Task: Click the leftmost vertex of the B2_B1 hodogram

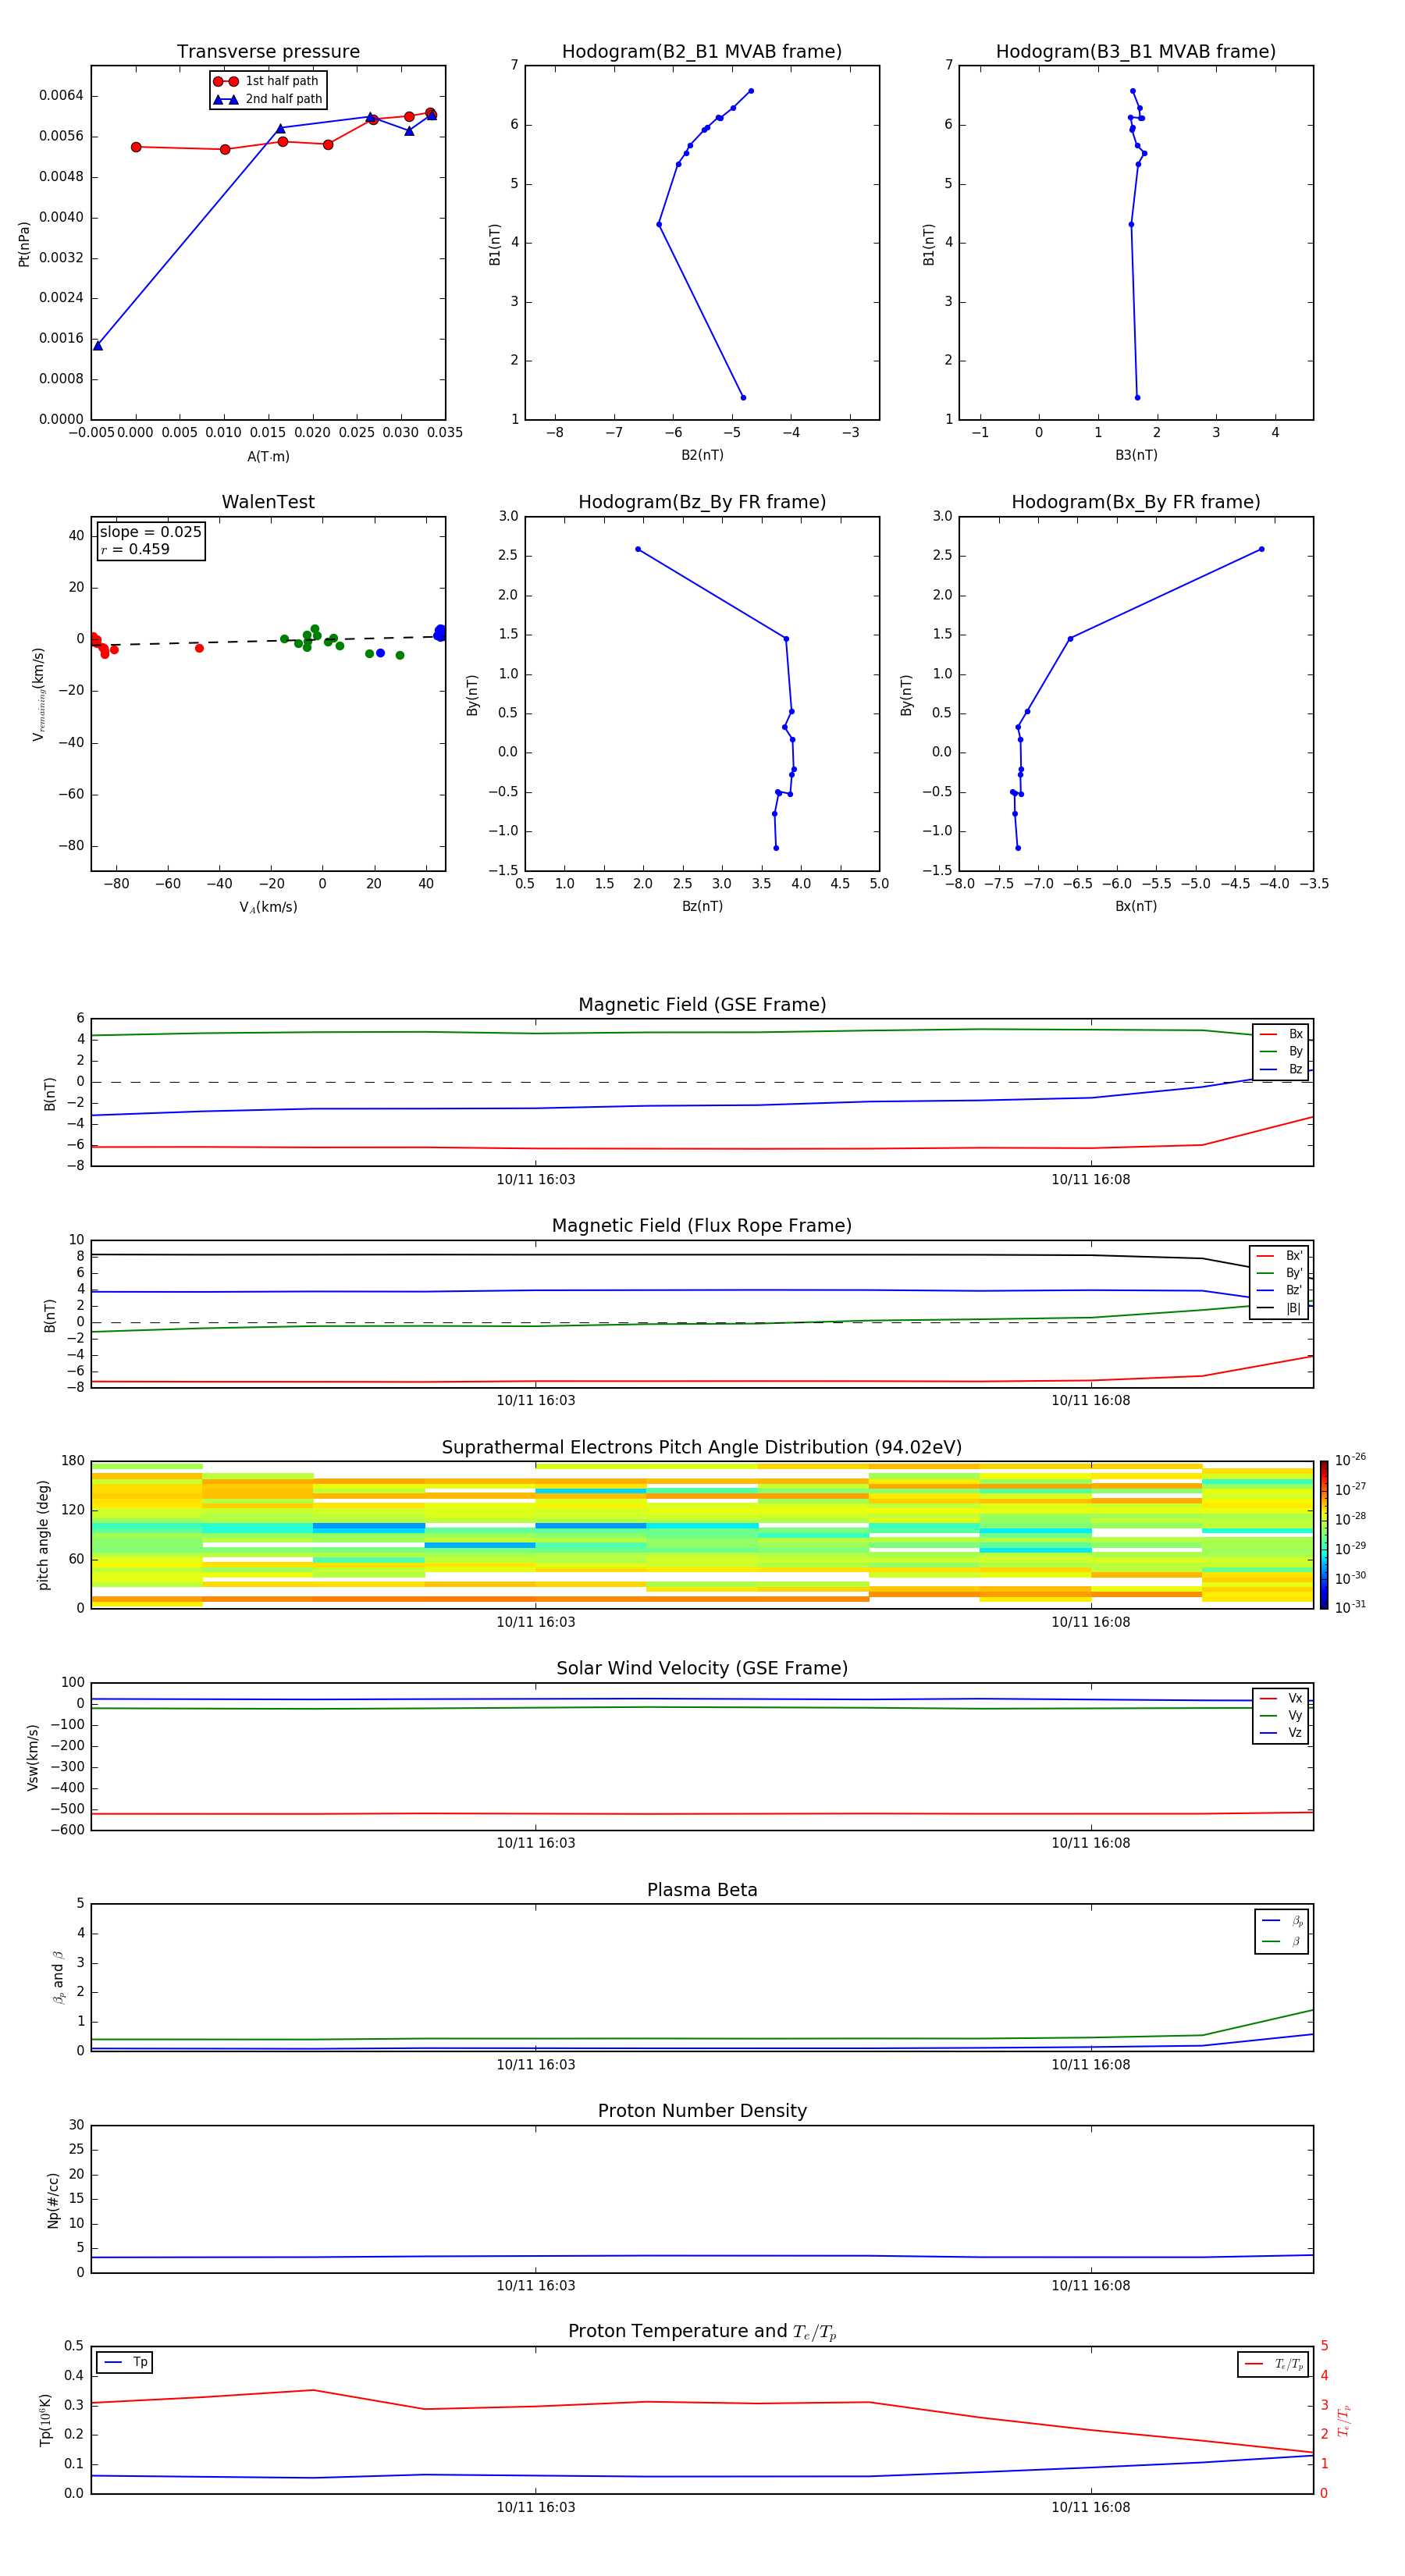Action: 659,224
